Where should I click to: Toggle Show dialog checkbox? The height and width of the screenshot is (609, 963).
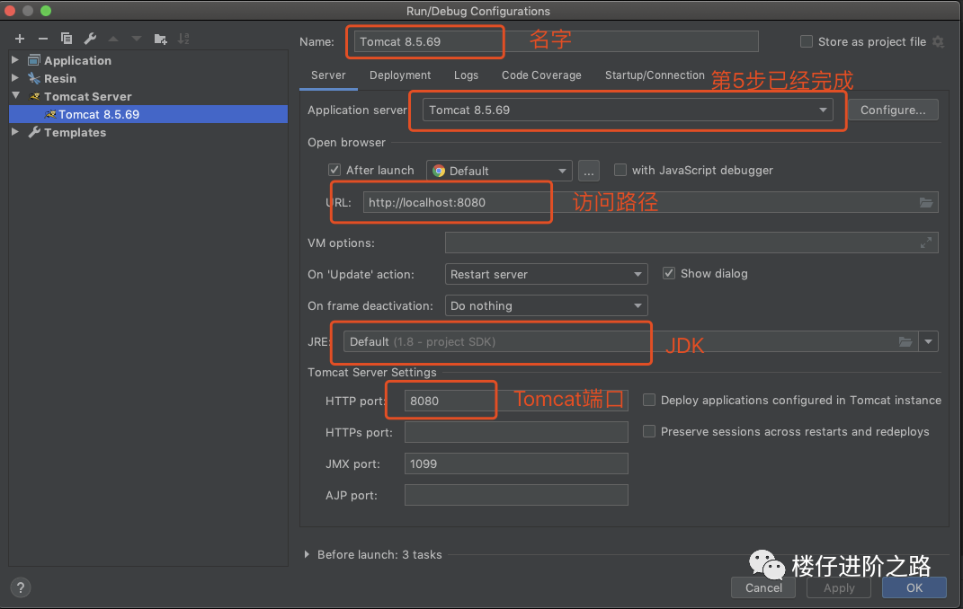669,273
